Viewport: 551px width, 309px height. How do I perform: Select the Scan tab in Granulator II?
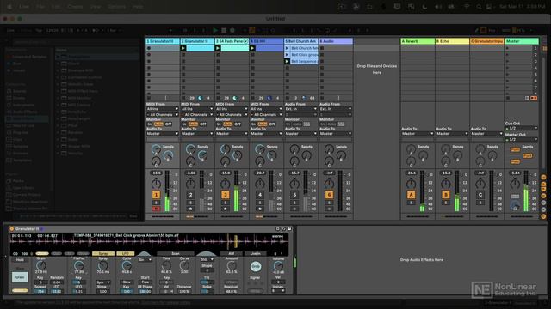(x=176, y=253)
